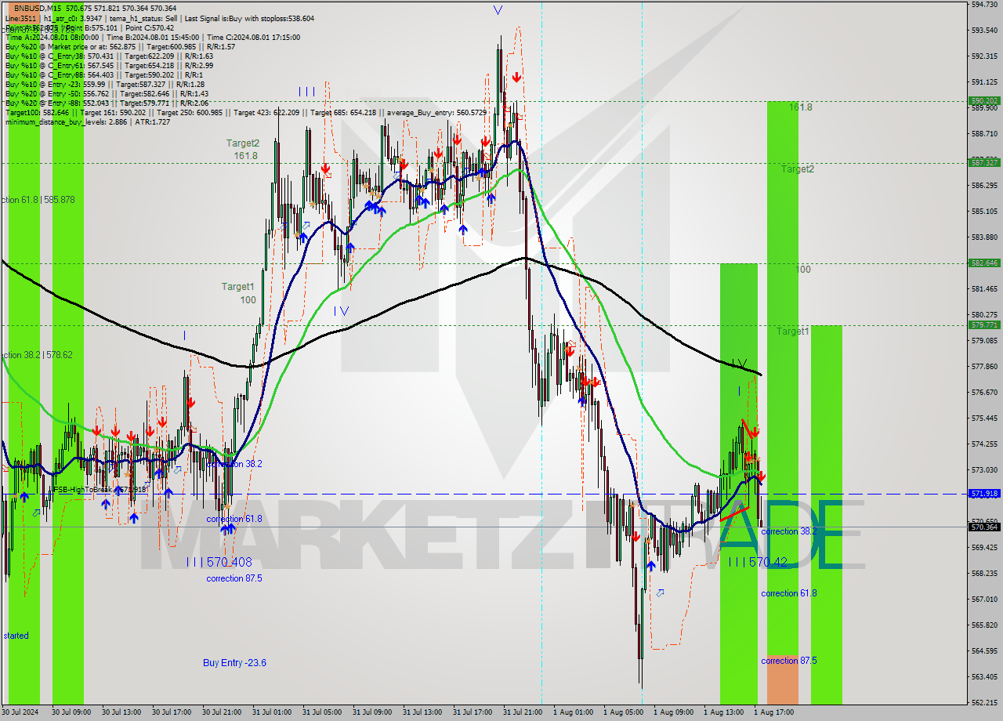Screen dimensions: 1003x721
Task: Select the 'FSB-HighToBreak | 571.918' label
Action: [x=99, y=490]
